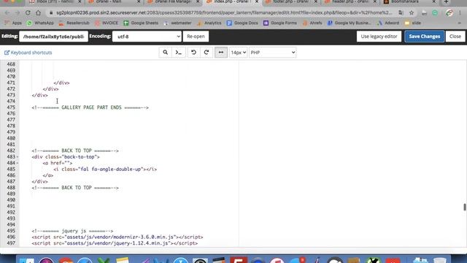Open slide bookmarks folder
The width and height of the screenshot is (467, 263).
pos(413,23)
